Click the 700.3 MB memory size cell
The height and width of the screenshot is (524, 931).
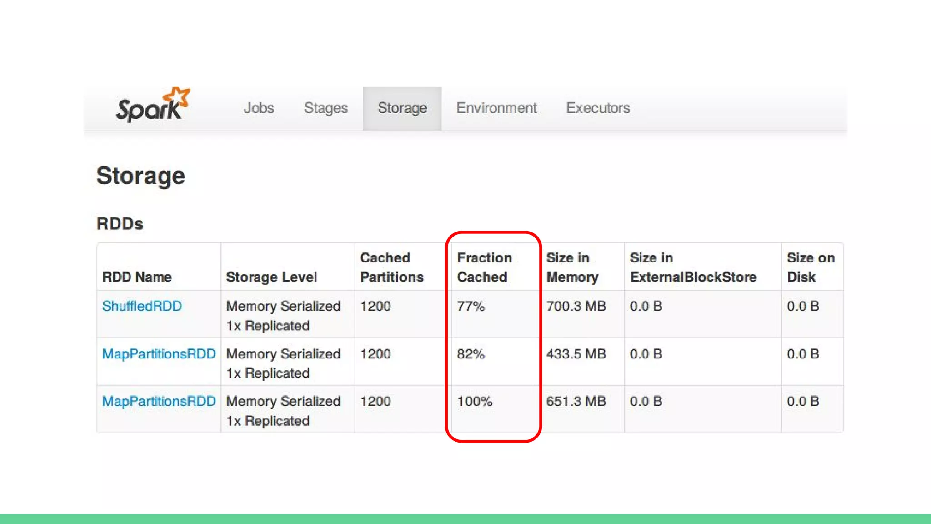pyautogui.click(x=576, y=307)
